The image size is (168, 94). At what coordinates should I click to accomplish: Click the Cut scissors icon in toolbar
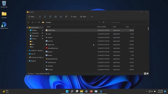coord(40,17)
